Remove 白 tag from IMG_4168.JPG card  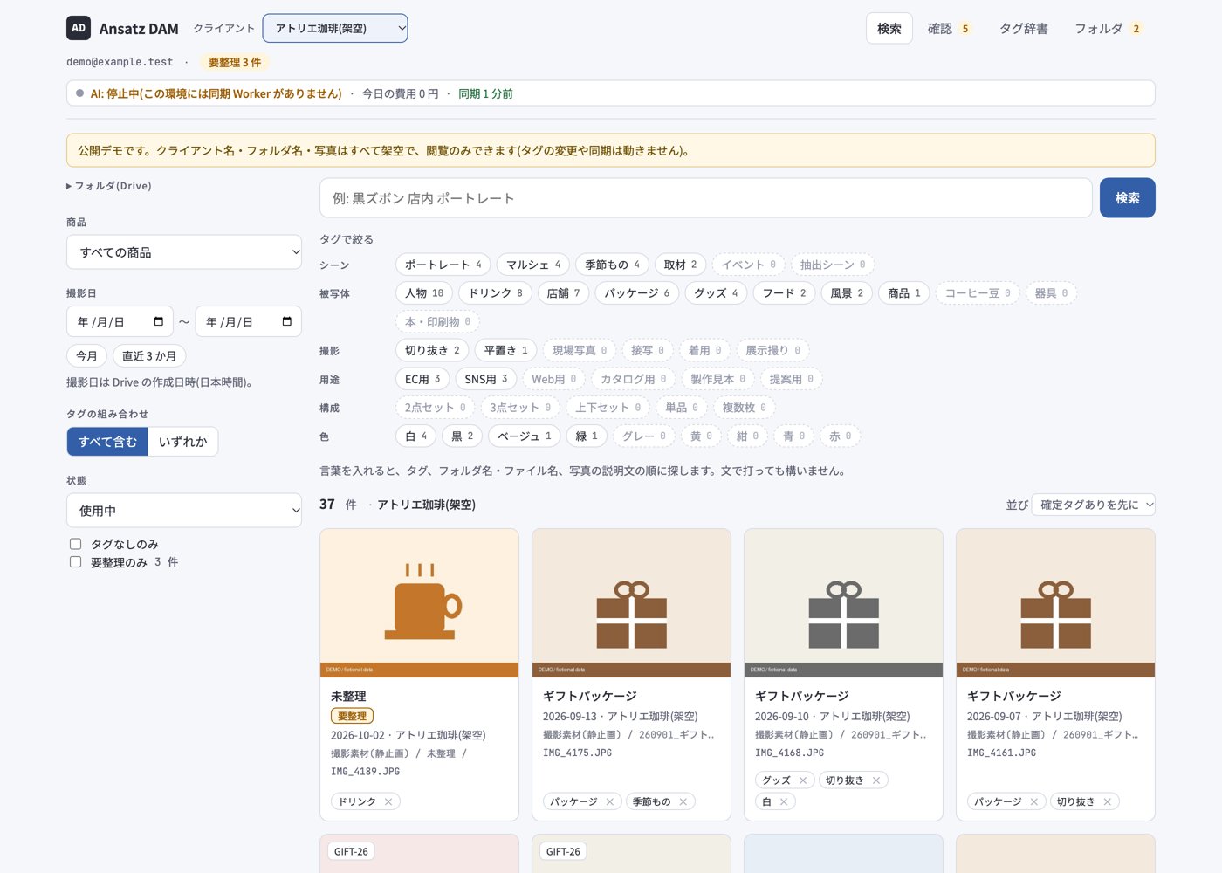point(784,801)
